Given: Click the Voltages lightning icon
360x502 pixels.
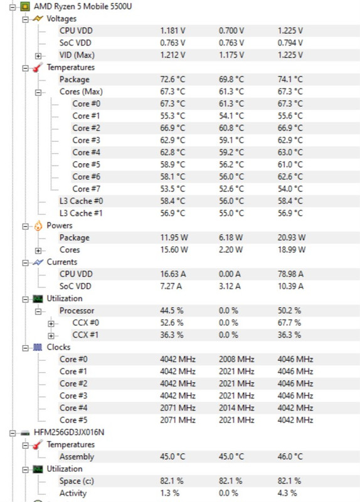Looking at the screenshot, I should pyautogui.click(x=38, y=19).
